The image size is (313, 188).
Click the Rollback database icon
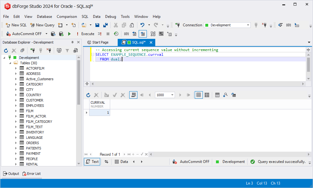pyautogui.click(x=53, y=34)
